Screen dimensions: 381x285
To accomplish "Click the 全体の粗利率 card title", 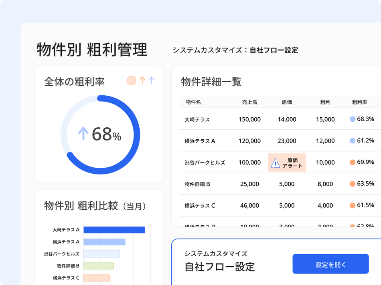I will [x=74, y=82].
